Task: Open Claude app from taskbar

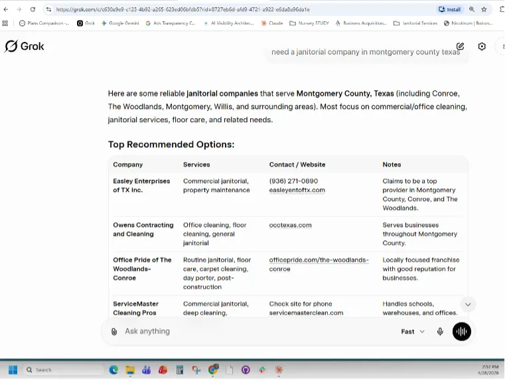Action: click(279, 370)
